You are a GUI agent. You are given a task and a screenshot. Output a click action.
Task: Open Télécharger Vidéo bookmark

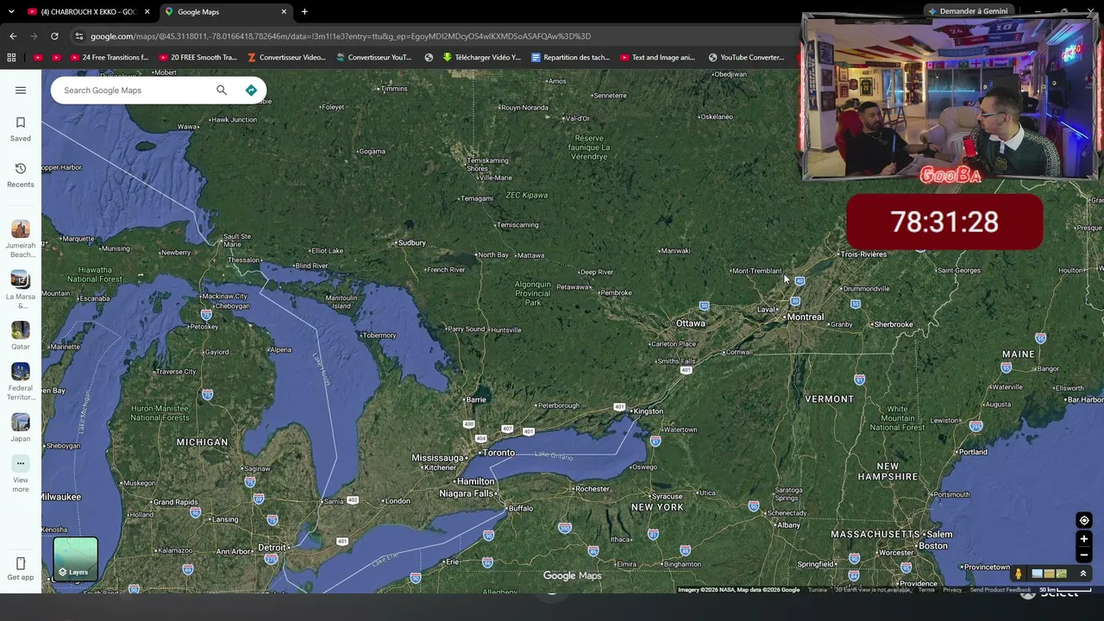pos(482,58)
